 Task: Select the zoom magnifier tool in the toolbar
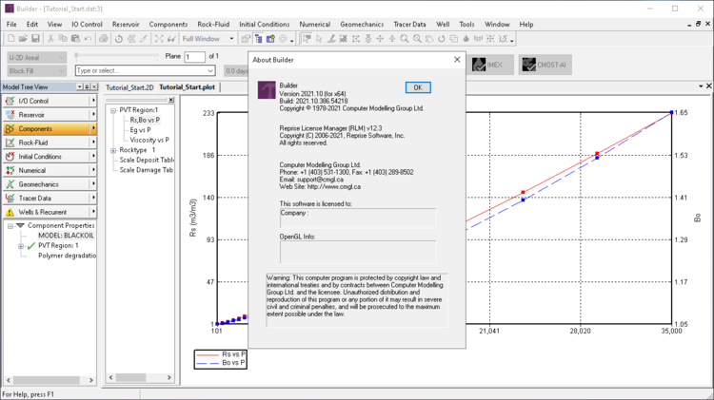(x=405, y=39)
